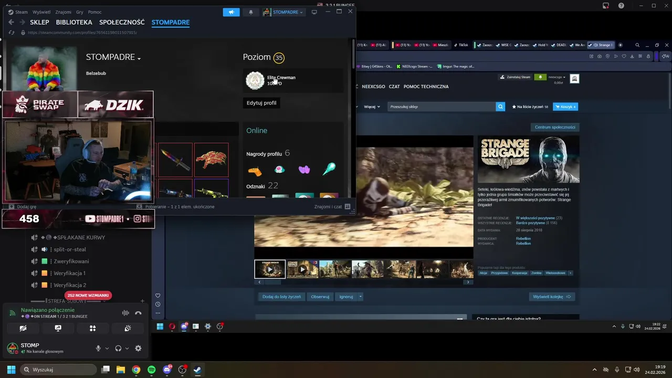Open the Wyświetl menu
This screenshot has width=672, height=378.
tap(41, 12)
